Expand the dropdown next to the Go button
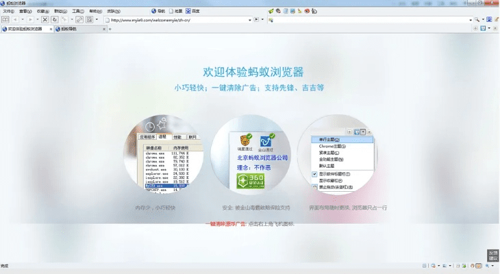Image resolution: width=500 pixels, height=274 pixels. [x=262, y=20]
